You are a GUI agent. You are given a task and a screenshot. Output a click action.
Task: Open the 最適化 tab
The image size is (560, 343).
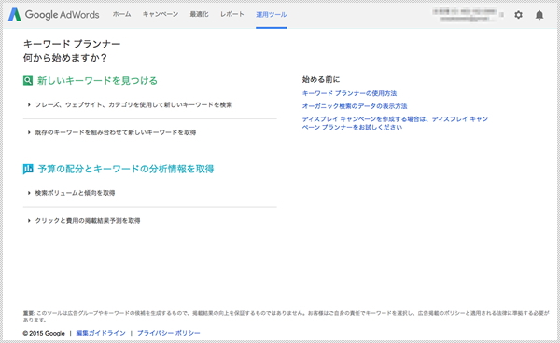tap(199, 14)
